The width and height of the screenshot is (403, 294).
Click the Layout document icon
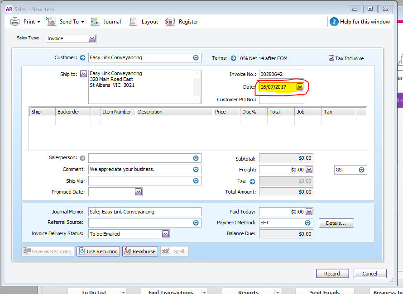(133, 22)
